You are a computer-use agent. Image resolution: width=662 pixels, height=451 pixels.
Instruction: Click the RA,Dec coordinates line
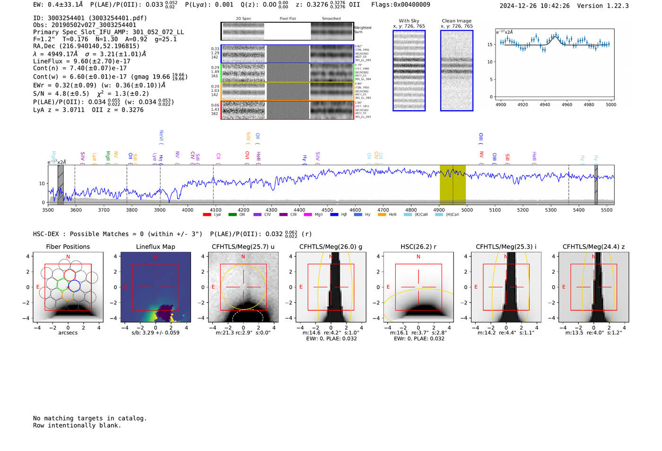[86, 46]
